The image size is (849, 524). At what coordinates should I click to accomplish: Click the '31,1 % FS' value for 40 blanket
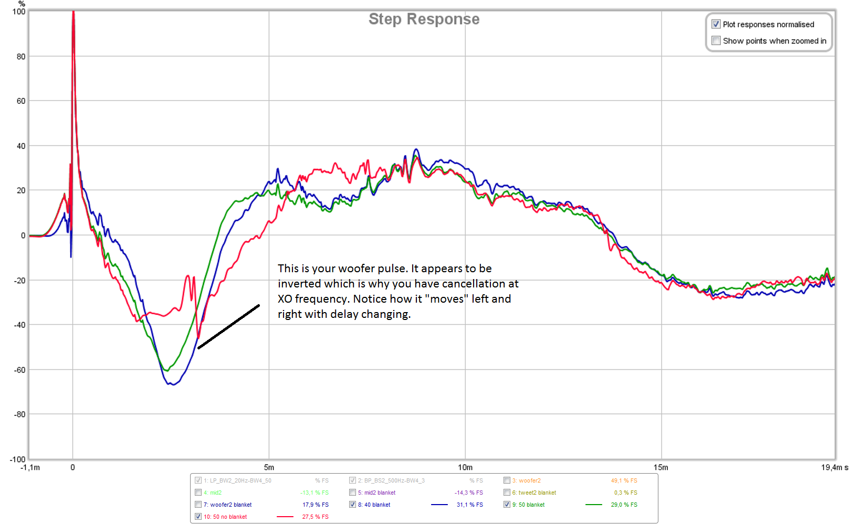click(x=470, y=505)
